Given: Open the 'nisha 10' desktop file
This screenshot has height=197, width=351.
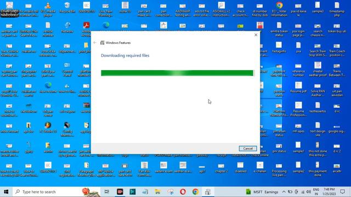Looking at the screenshot, I should coord(124,7).
